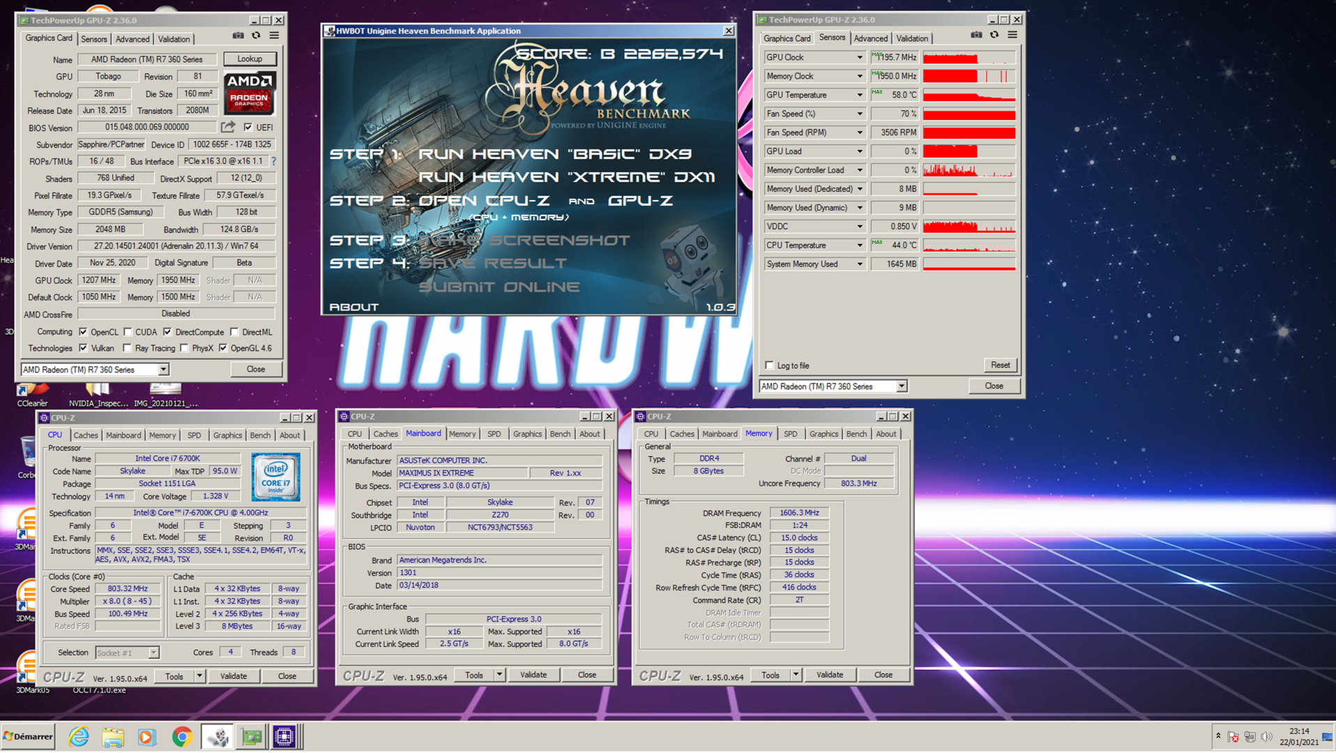The image size is (1336, 753).
Task: Click the GPU-Z taskbar icon
Action: click(252, 736)
